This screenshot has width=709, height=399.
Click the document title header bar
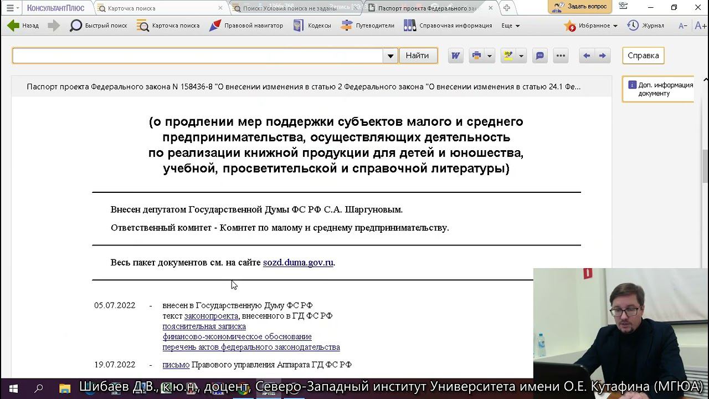tap(312, 86)
